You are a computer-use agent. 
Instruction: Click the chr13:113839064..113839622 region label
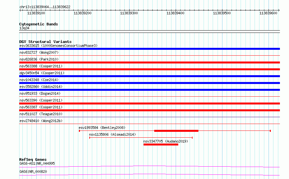tap(45, 7)
